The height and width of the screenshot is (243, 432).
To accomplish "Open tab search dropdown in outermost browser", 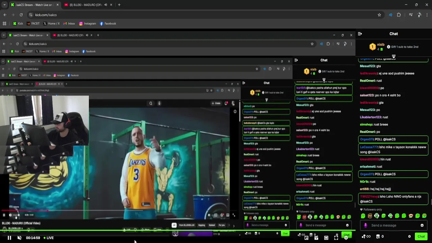I will coord(4,5).
